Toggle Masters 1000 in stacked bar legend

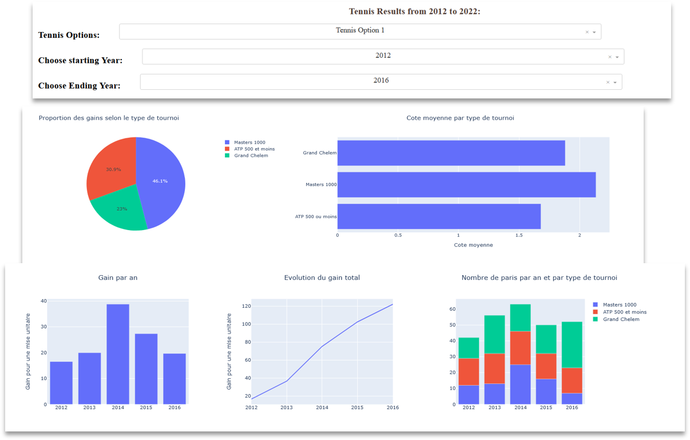tap(615, 305)
